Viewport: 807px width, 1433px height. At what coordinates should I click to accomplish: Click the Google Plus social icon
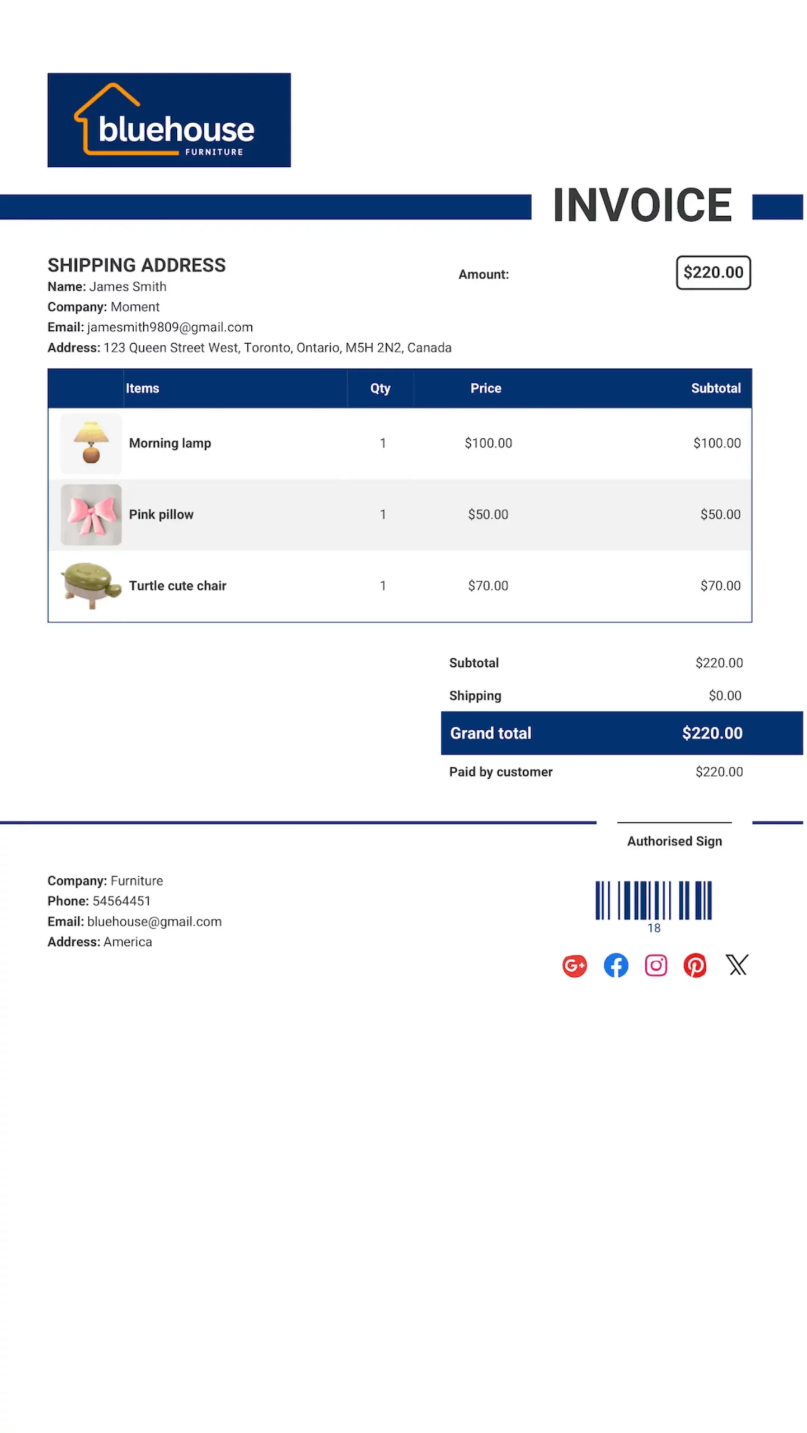[x=574, y=966]
